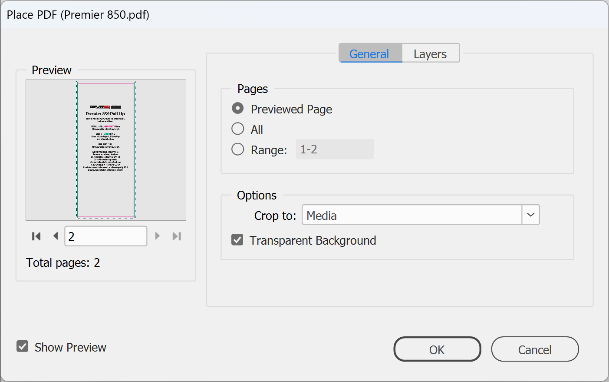Click the 'Crop to:' label

(x=275, y=216)
